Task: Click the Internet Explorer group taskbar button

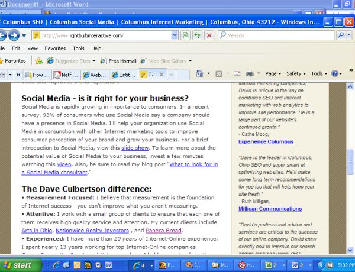Action: point(141,265)
